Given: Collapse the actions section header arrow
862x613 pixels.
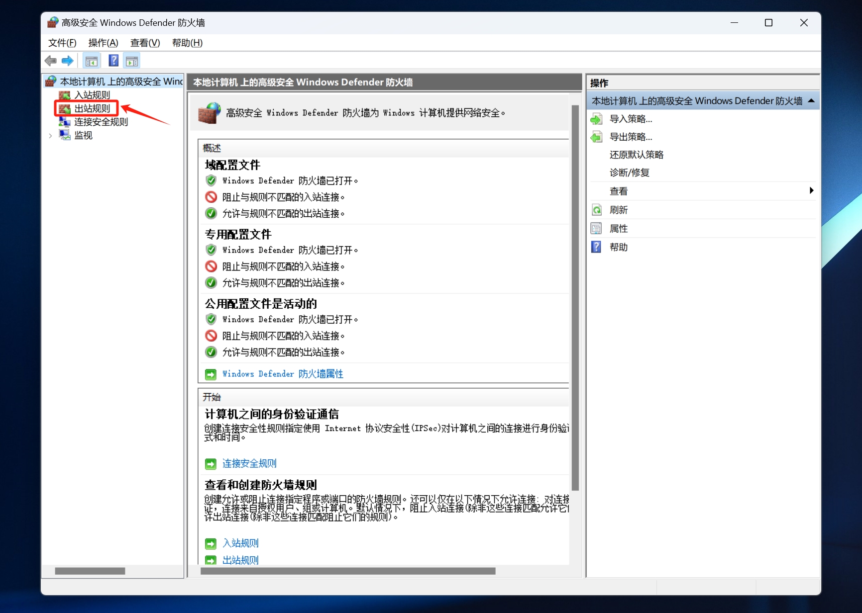Looking at the screenshot, I should coord(811,101).
